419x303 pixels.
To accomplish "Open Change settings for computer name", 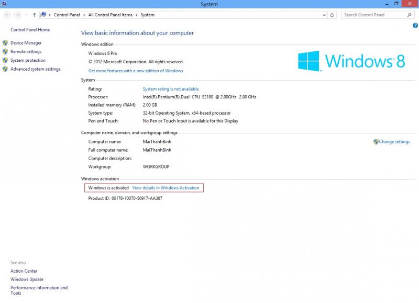I will 394,142.
